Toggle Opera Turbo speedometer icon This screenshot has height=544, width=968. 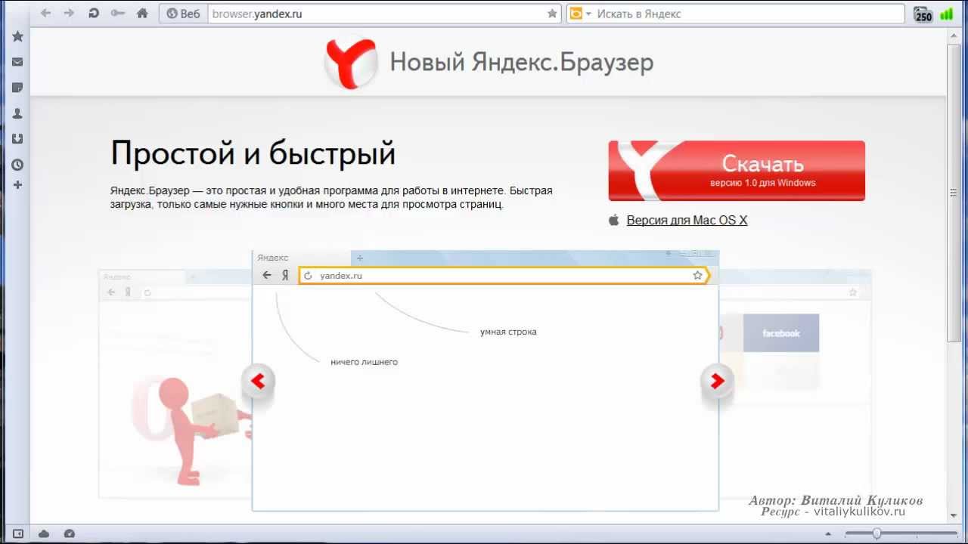pos(70,533)
